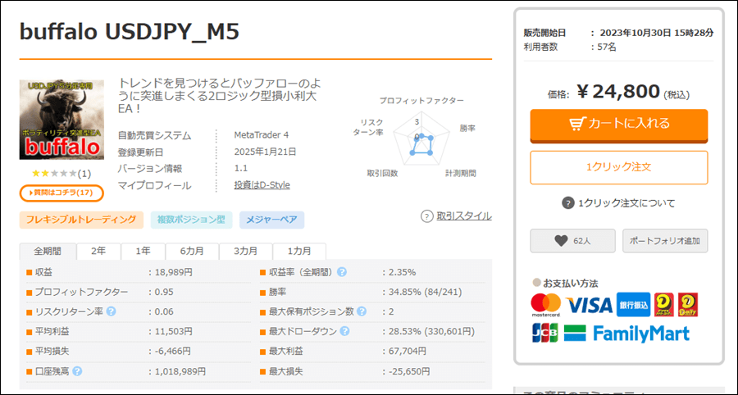Click the help icon next to 口座残高
This screenshot has height=395, width=738.
[x=78, y=371]
